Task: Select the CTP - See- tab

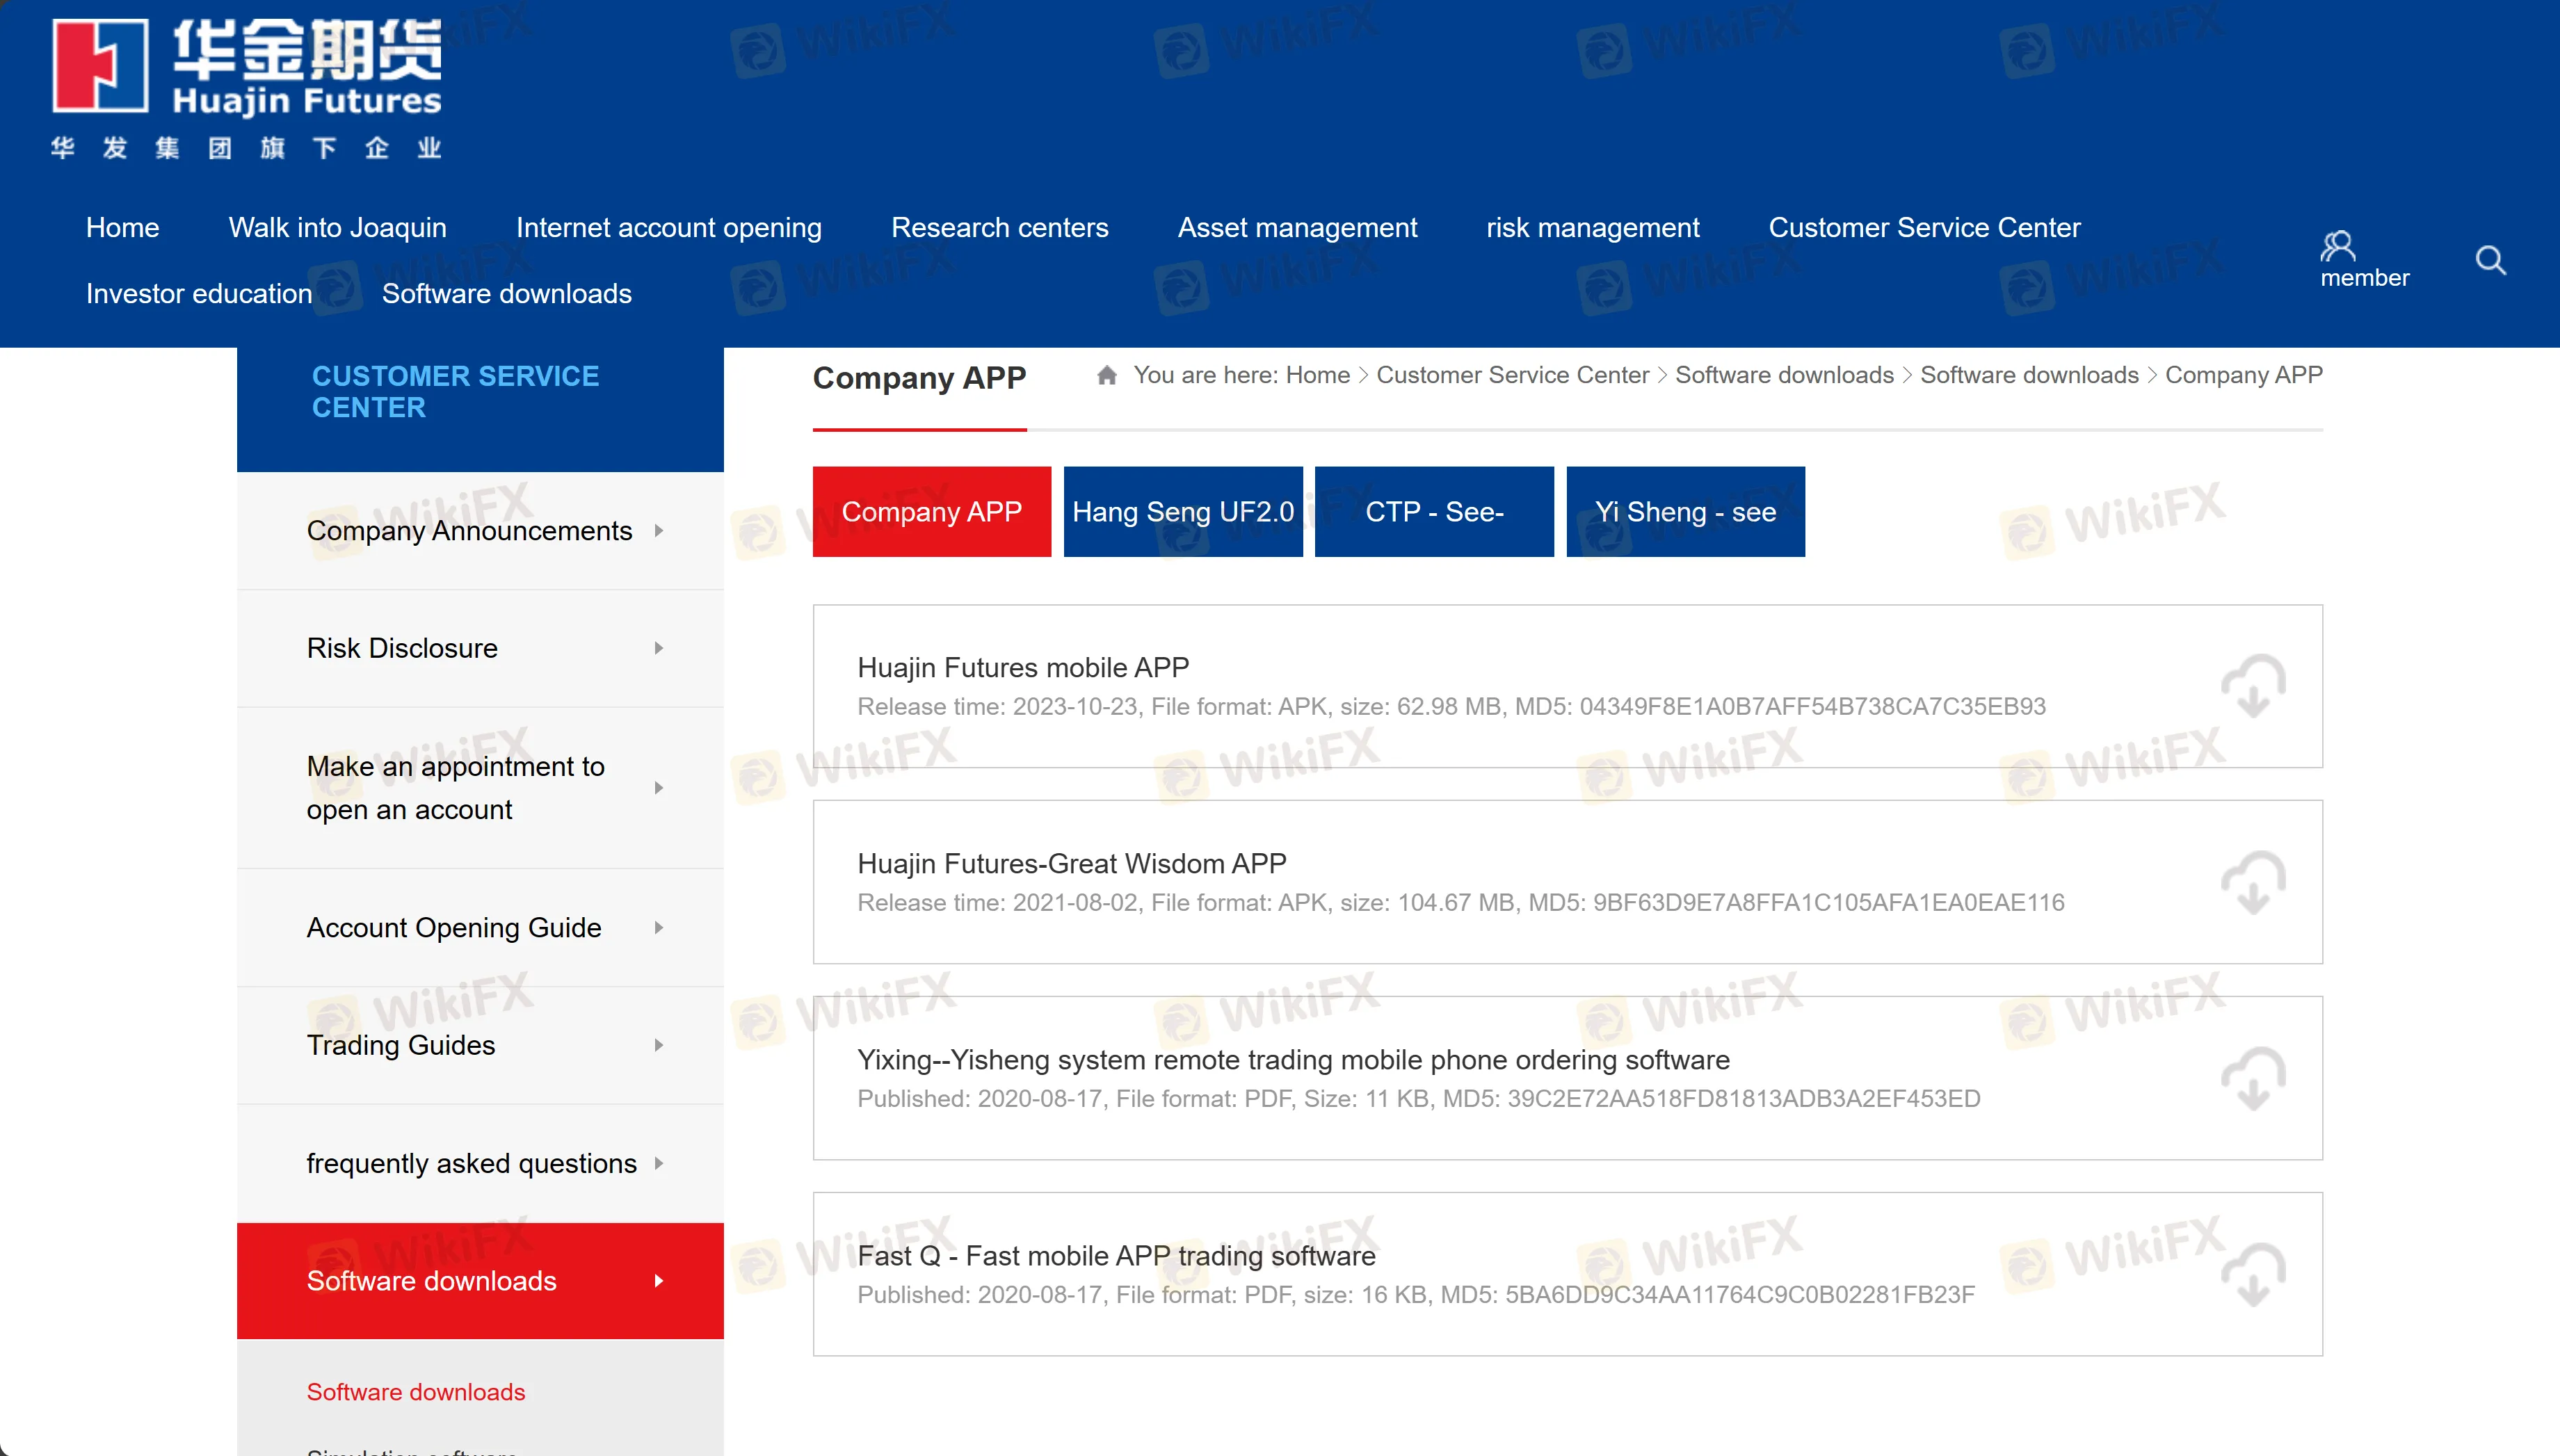Action: (1433, 512)
